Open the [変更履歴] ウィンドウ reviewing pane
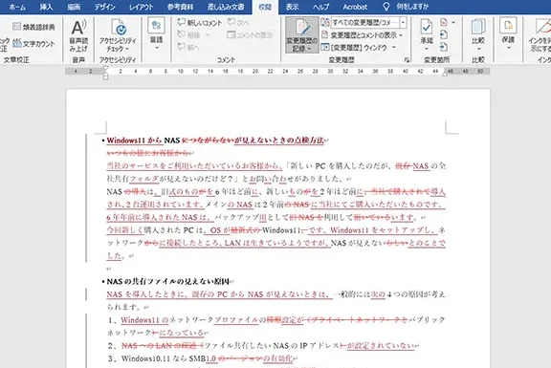The image size is (551, 368). click(354, 47)
